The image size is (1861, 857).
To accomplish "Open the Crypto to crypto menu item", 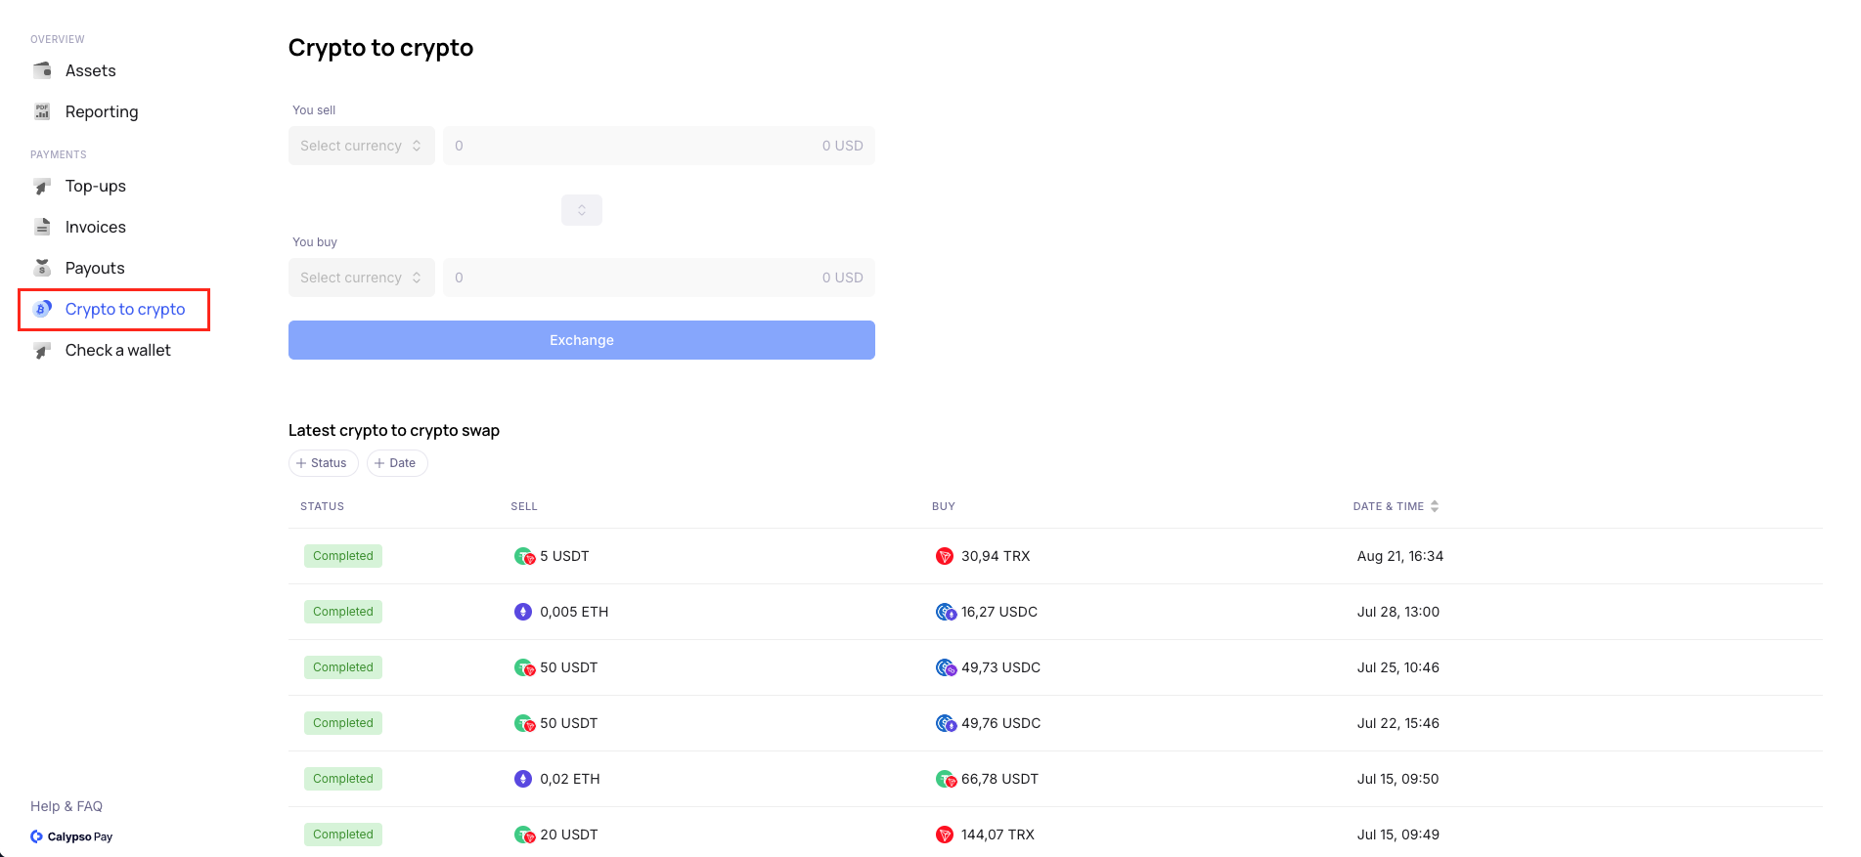I will point(124,309).
